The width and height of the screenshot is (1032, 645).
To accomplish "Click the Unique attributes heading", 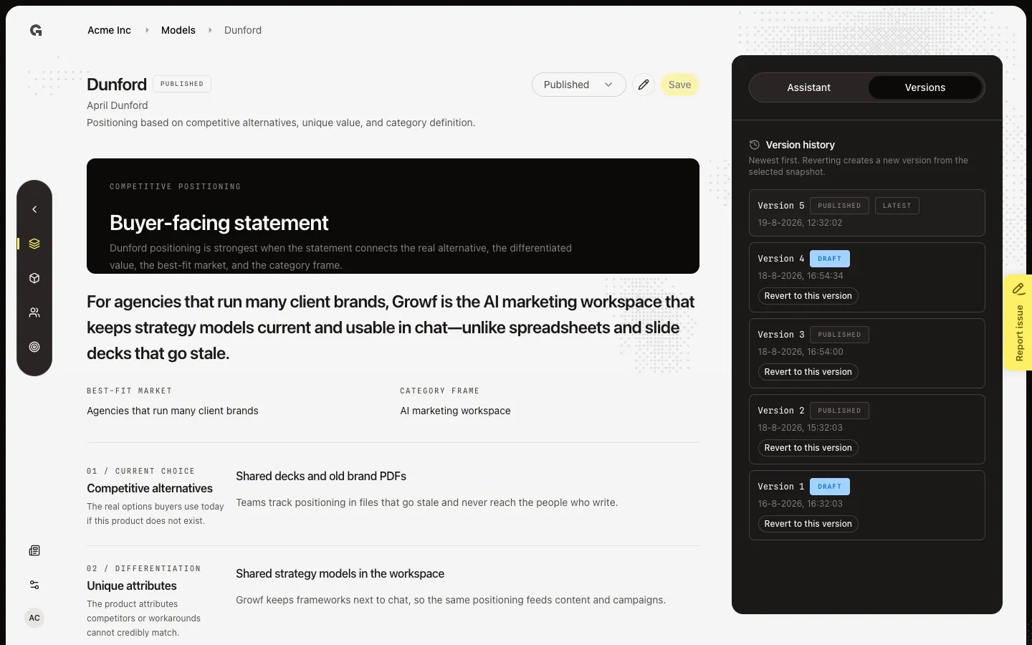I will coord(132,586).
